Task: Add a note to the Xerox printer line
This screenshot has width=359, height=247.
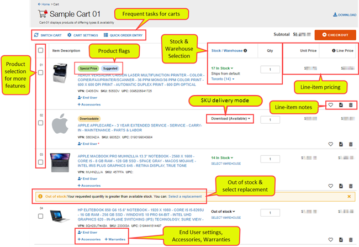Action: tap(341, 105)
